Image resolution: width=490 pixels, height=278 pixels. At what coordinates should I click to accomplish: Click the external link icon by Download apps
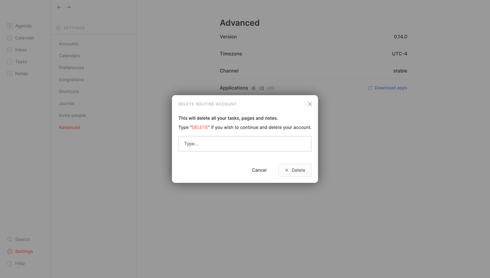click(x=370, y=88)
